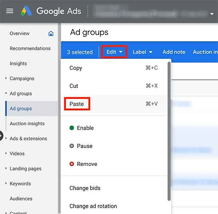Open Audiences in the sidebar
Image resolution: width=218 pixels, height=214 pixels.
[21, 199]
